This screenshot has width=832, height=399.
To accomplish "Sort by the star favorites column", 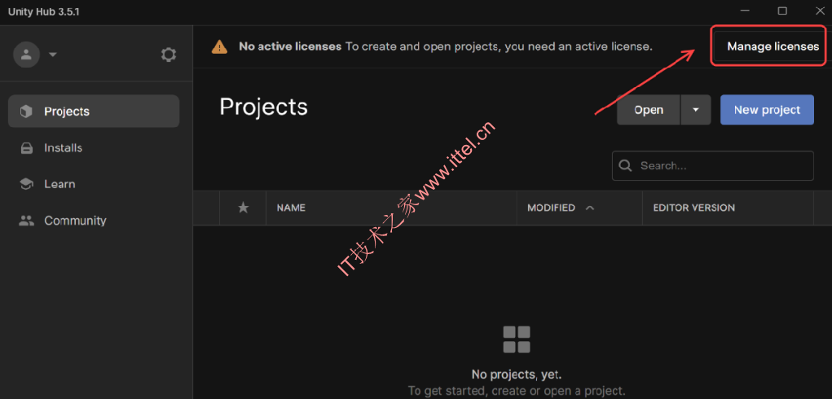I will [x=243, y=208].
